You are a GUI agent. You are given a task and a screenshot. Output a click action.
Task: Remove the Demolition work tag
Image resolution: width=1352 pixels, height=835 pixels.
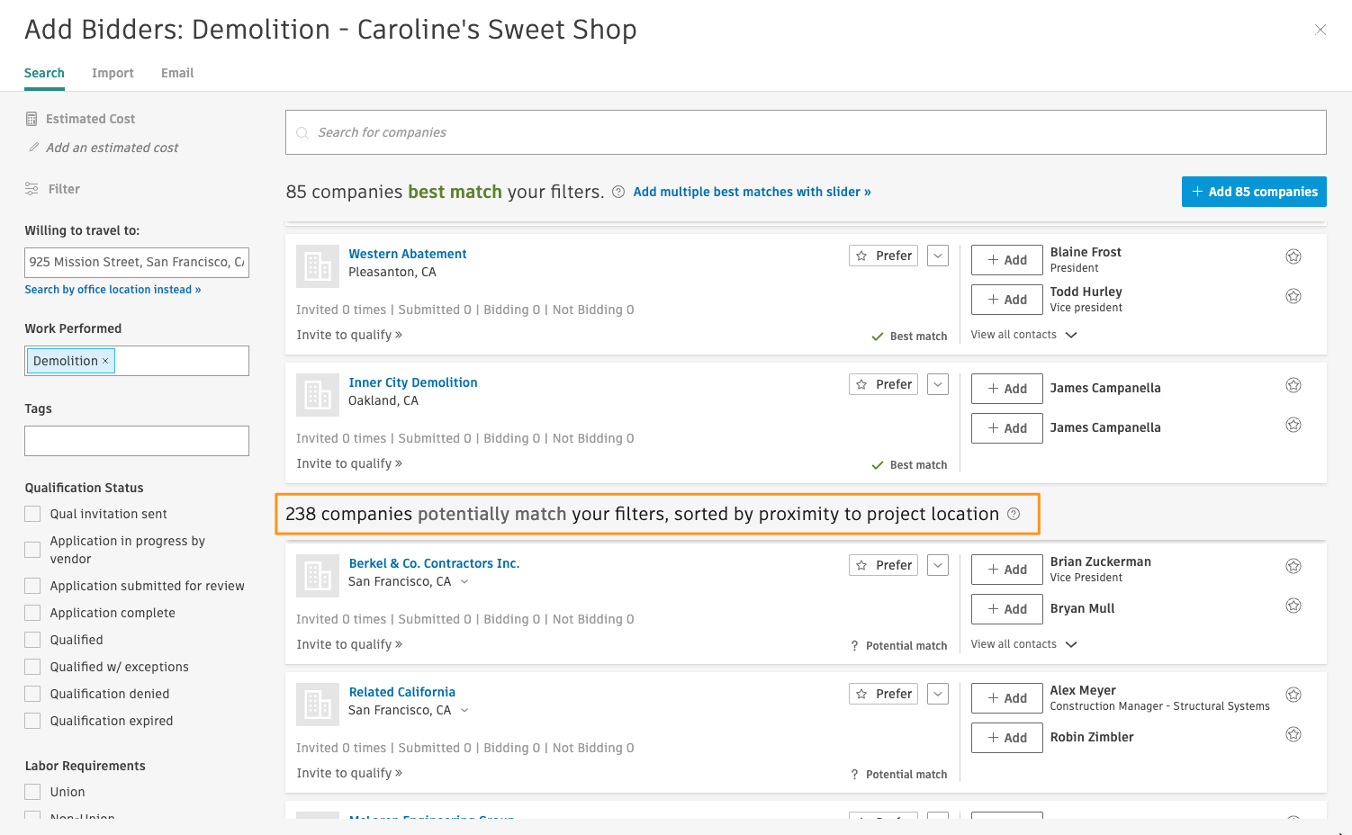pos(105,361)
